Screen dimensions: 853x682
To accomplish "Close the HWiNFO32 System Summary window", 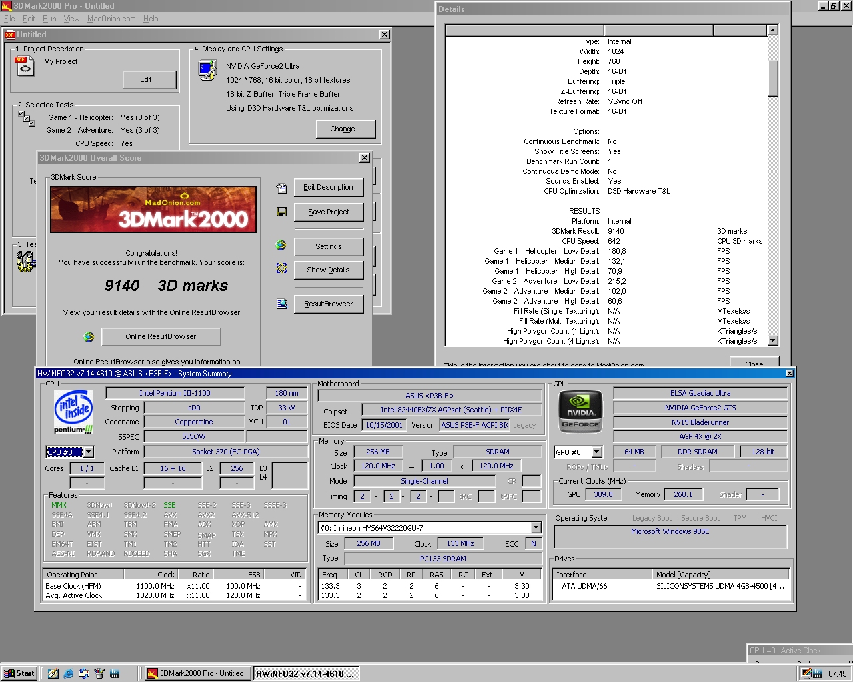I will [790, 374].
